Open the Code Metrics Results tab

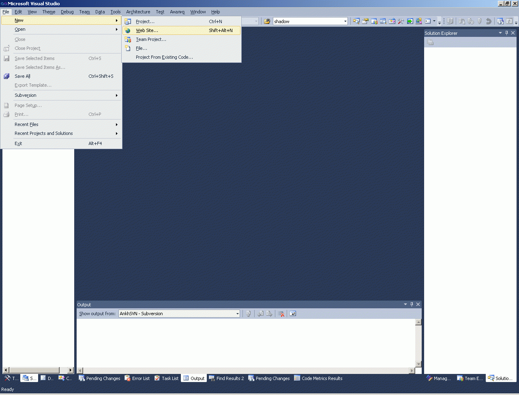coord(318,378)
